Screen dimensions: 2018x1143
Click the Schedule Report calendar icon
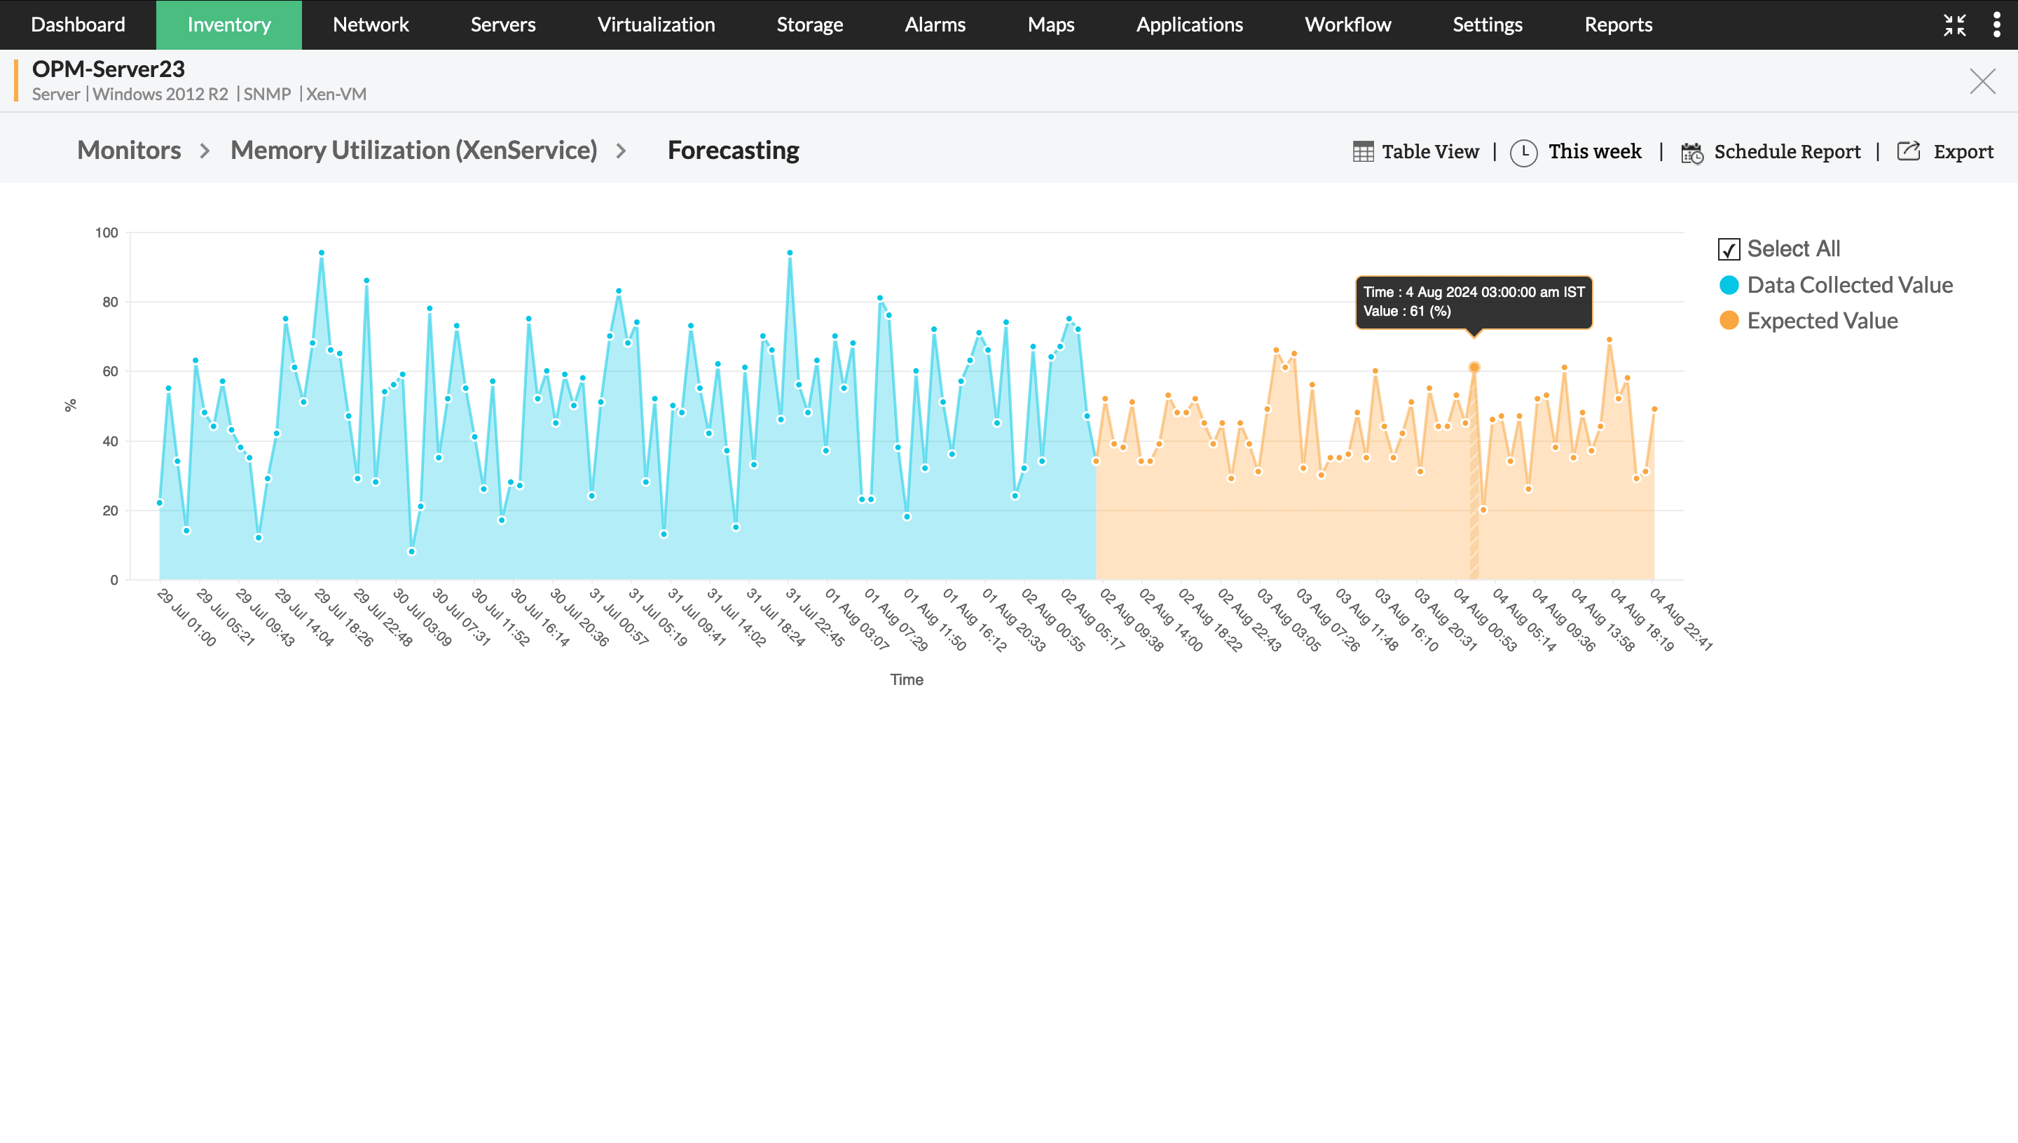tap(1691, 152)
